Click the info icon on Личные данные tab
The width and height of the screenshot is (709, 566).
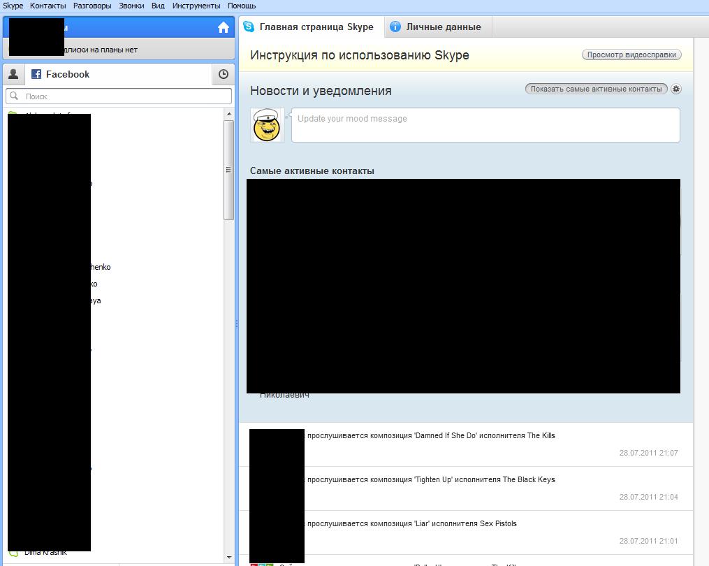pyautogui.click(x=395, y=27)
